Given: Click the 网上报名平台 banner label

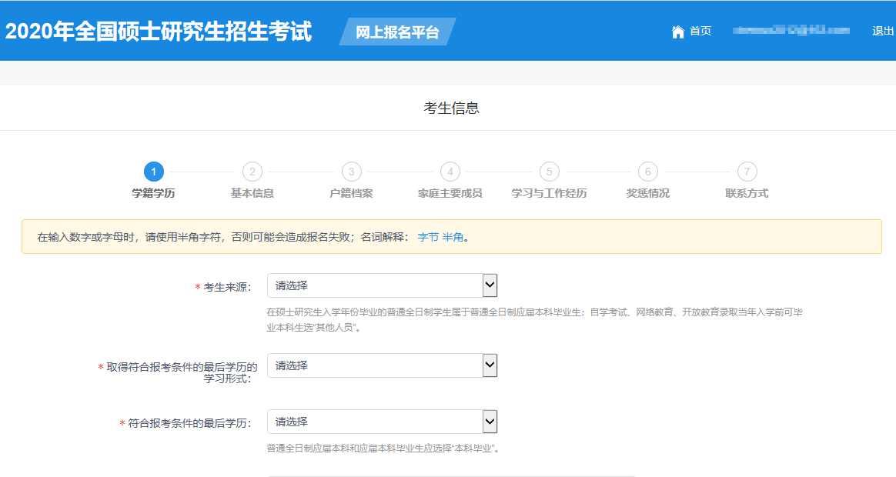Looking at the screenshot, I should (x=397, y=32).
